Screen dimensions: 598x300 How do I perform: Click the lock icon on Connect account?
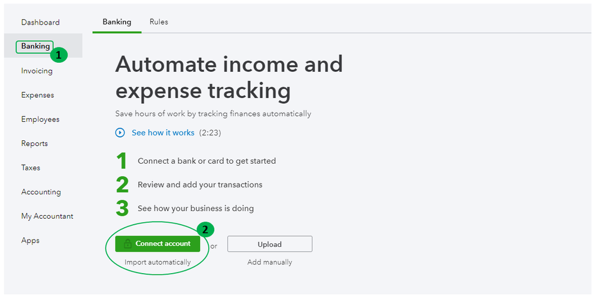128,244
